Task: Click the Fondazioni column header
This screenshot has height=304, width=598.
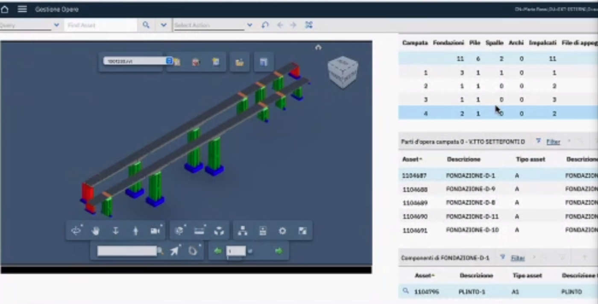Action: click(448, 43)
